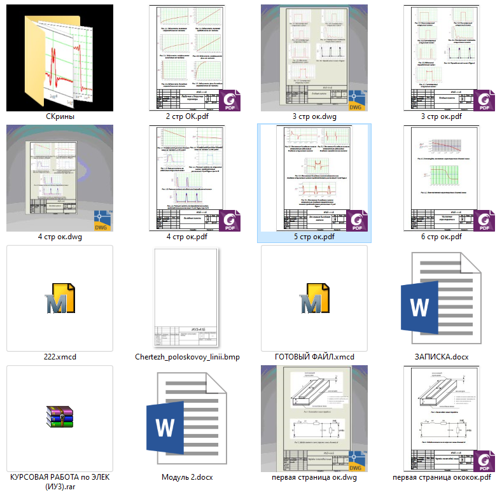Viewport: 502px width, 495px height.
Task: Click the PDF badge on 2 стр ОК.pdf
Action: 230,101
